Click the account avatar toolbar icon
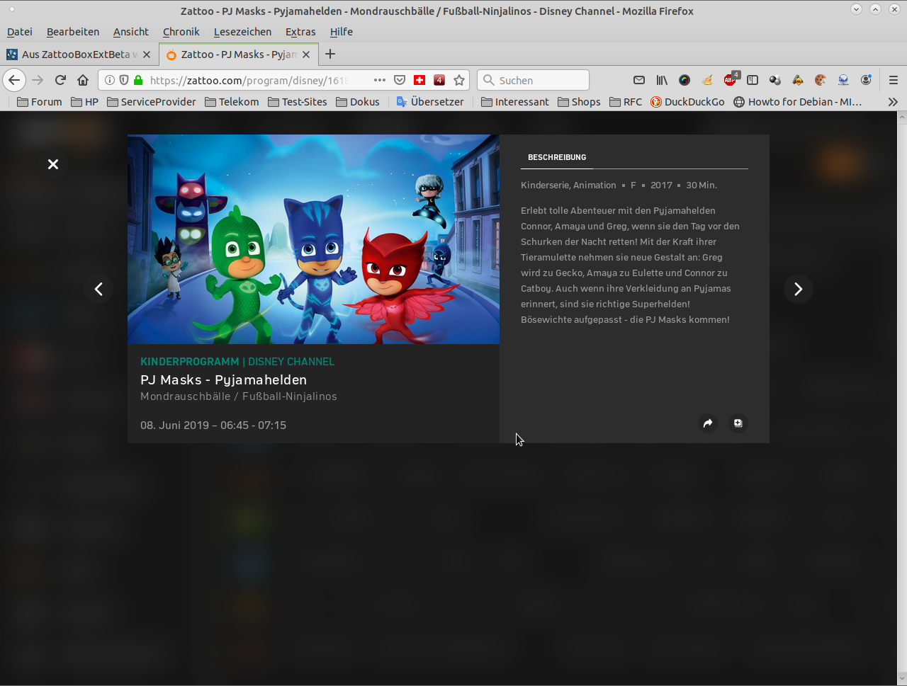The width and height of the screenshot is (907, 686). coord(866,80)
